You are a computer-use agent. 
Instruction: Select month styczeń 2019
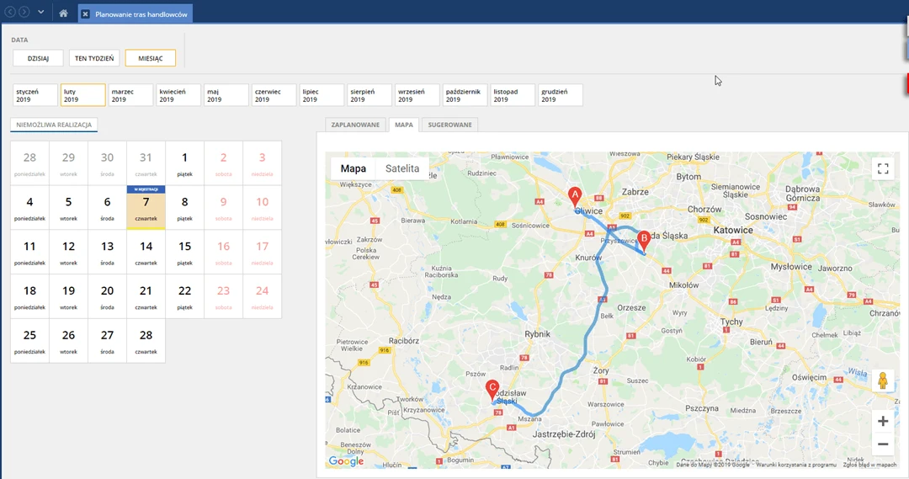point(35,95)
